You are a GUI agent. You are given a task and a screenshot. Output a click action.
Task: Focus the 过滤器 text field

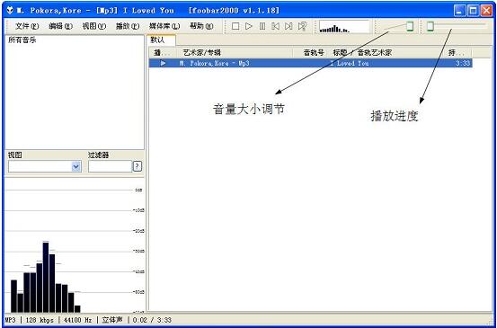coord(110,166)
